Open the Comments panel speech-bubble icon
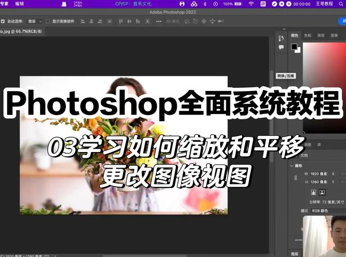The height and width of the screenshot is (257, 346). [281, 47]
